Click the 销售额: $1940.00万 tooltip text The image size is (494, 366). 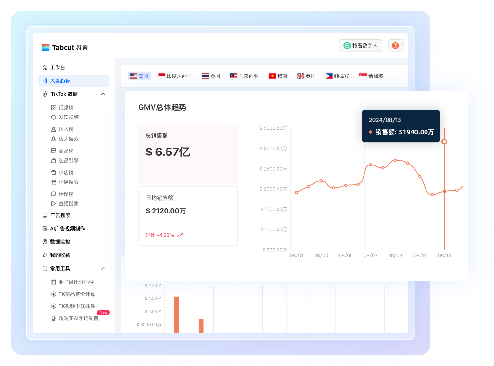[404, 132]
